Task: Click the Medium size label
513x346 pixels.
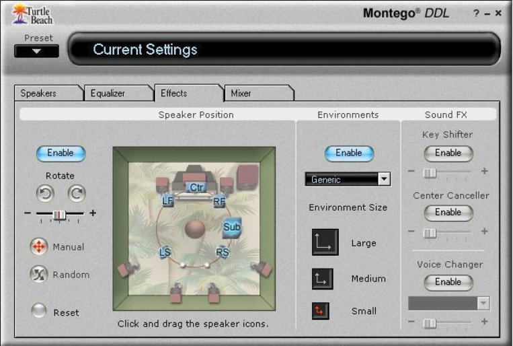Action: [368, 279]
